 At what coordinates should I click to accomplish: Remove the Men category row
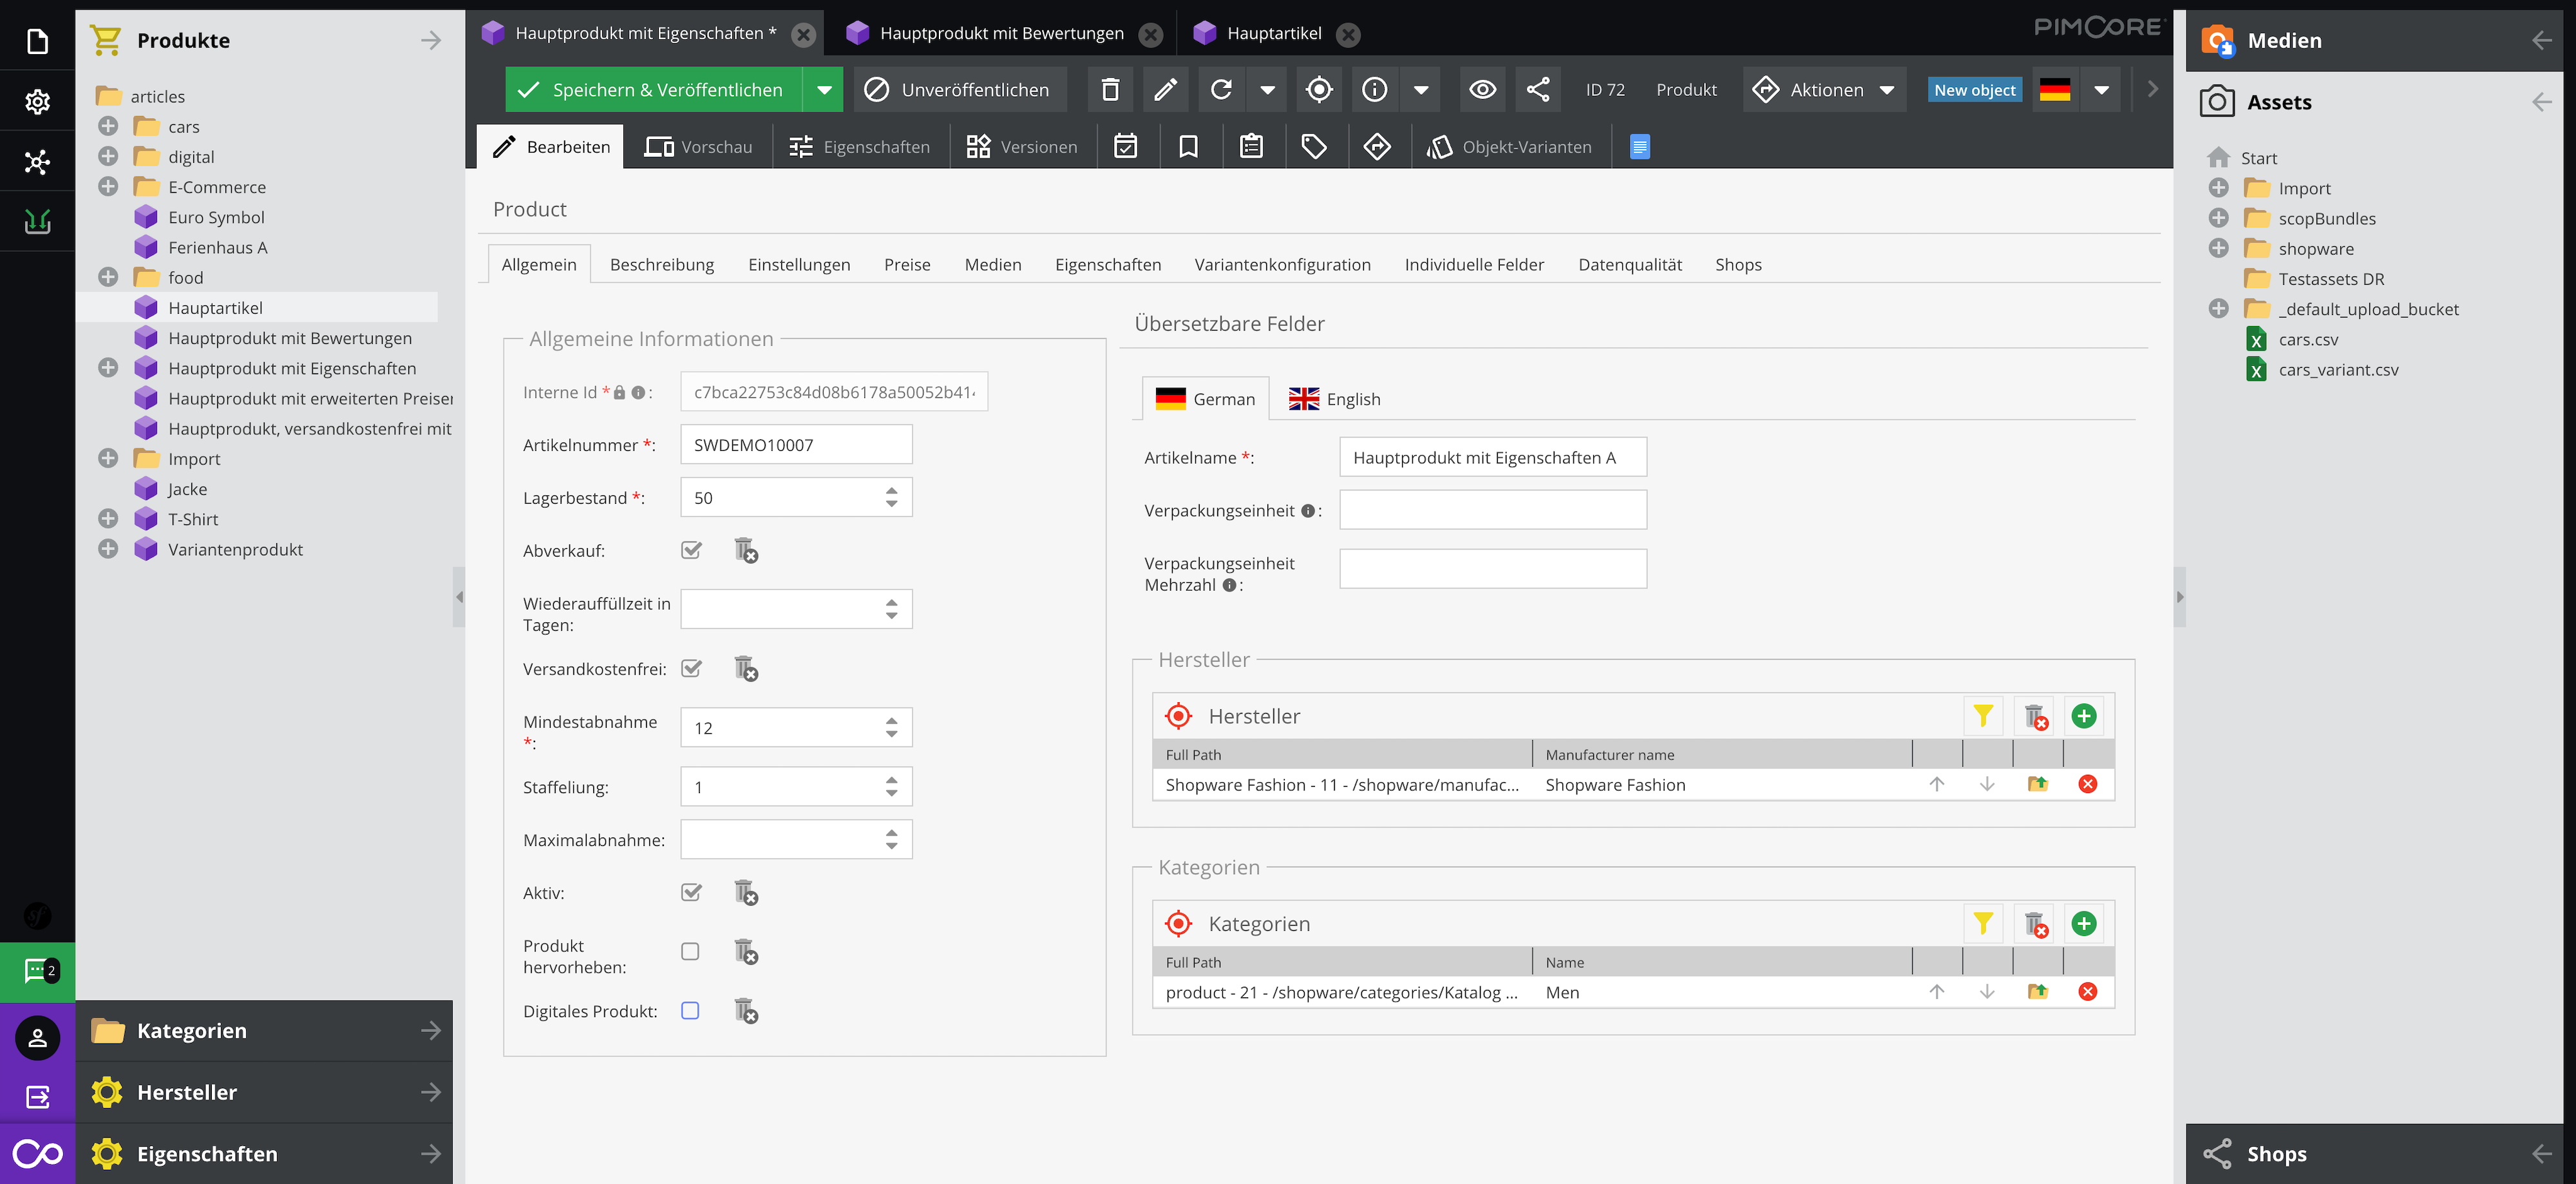tap(2087, 992)
